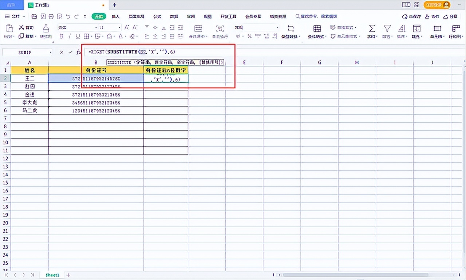The image size is (466, 280).
Task: Switch to the 插入 (Insert) ribbon tab
Action: click(x=115, y=16)
